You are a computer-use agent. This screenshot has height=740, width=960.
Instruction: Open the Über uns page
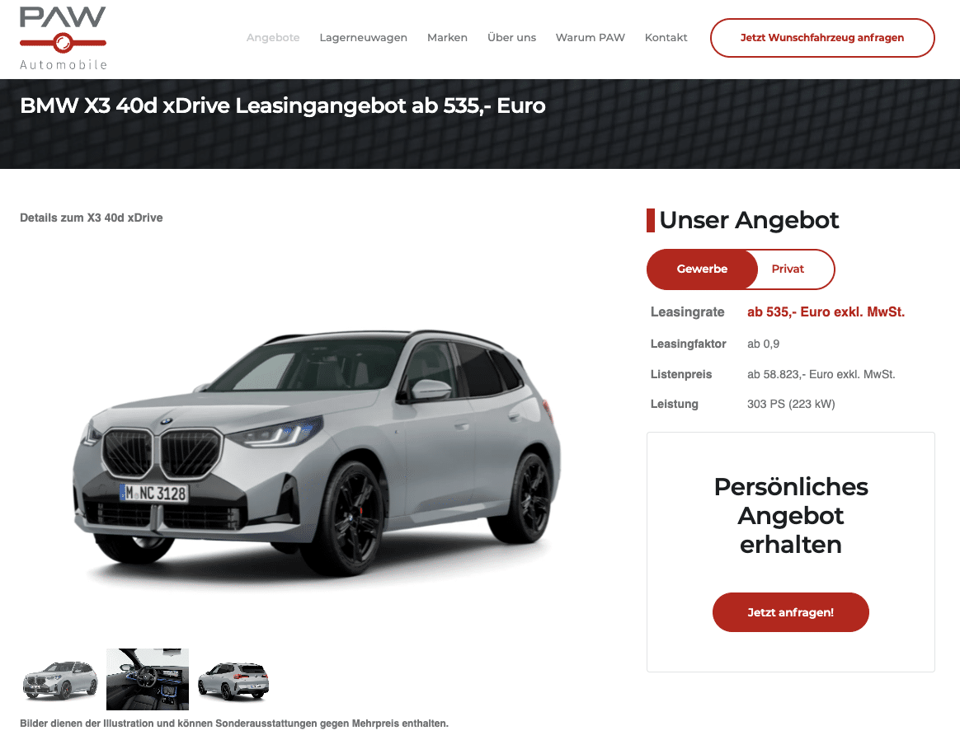click(x=511, y=37)
